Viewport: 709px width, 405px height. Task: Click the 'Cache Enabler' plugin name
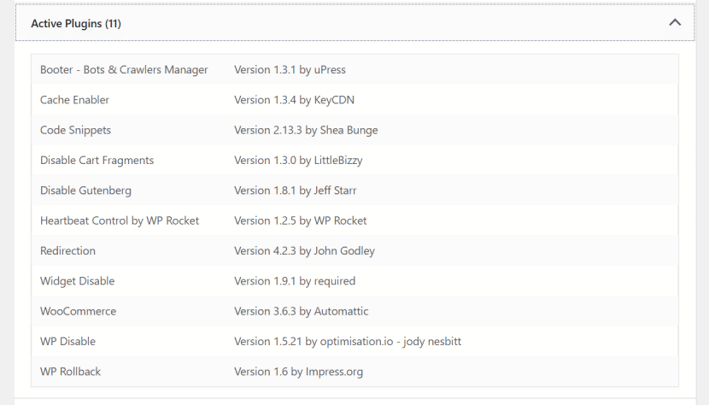[x=74, y=100]
